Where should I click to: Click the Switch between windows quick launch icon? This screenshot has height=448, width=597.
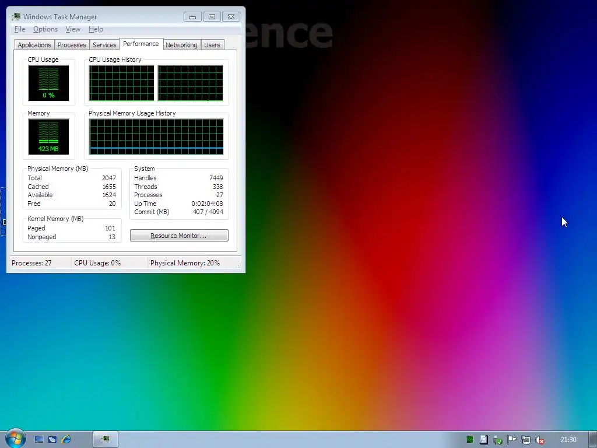tap(52, 440)
